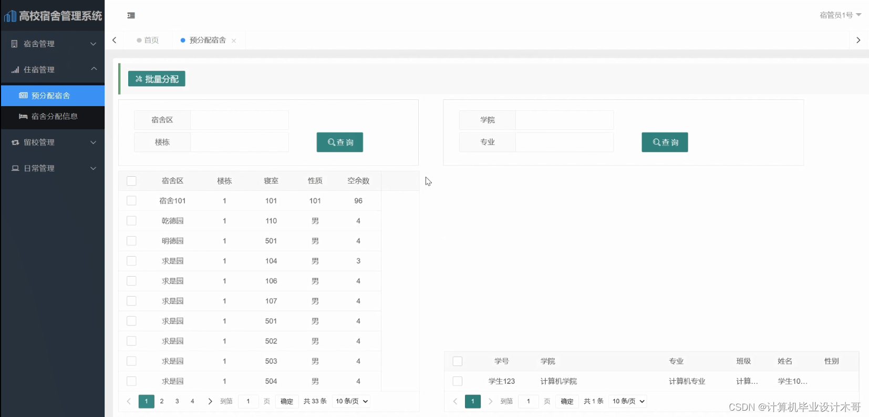Screen dimensions: 869x417
Task: Click 确定 in dormitory table pagination
Action: point(287,401)
